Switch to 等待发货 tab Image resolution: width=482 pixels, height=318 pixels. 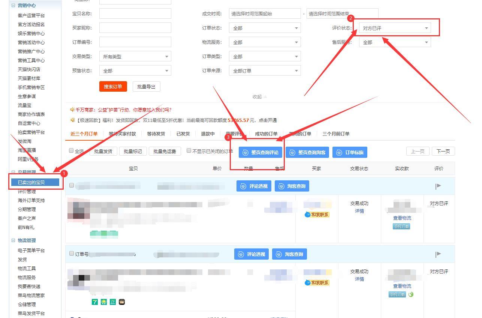click(156, 134)
